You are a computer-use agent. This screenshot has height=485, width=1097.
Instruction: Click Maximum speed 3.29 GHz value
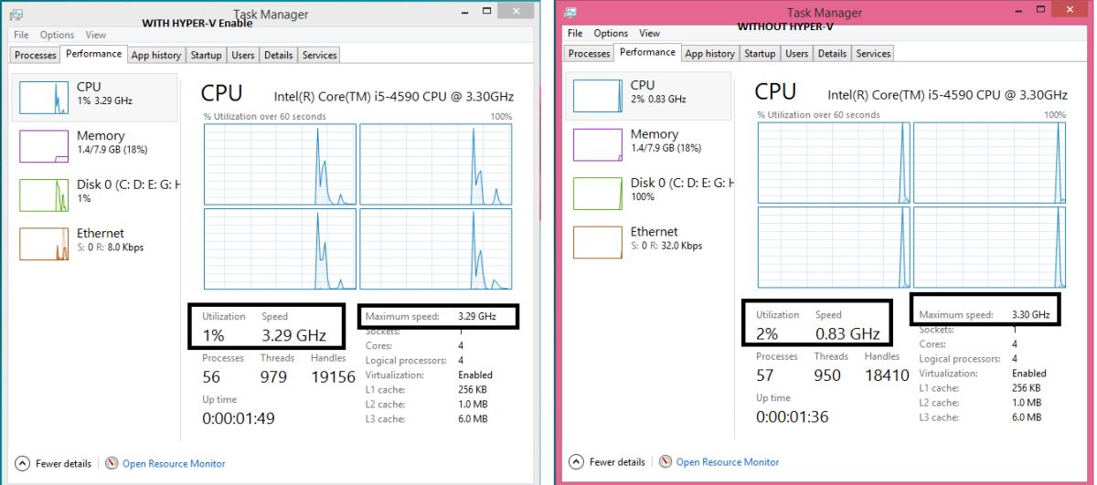tap(476, 316)
